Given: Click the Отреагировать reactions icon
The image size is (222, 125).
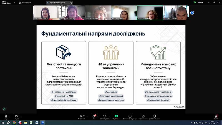Looking at the screenshot, I should 105,116.
